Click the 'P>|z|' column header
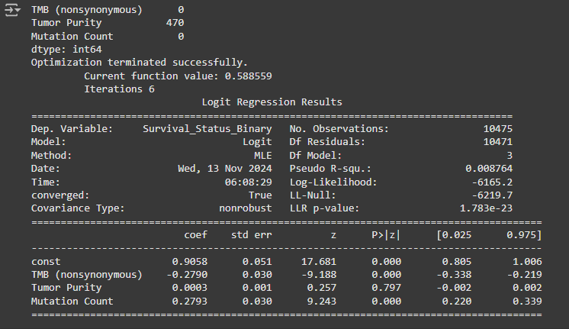 point(384,234)
